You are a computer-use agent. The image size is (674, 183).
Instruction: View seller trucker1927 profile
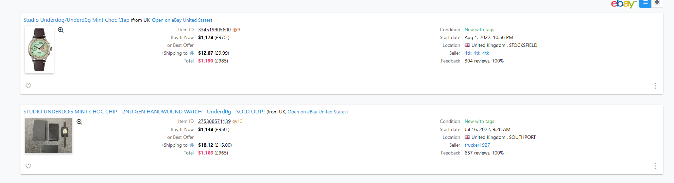click(477, 145)
